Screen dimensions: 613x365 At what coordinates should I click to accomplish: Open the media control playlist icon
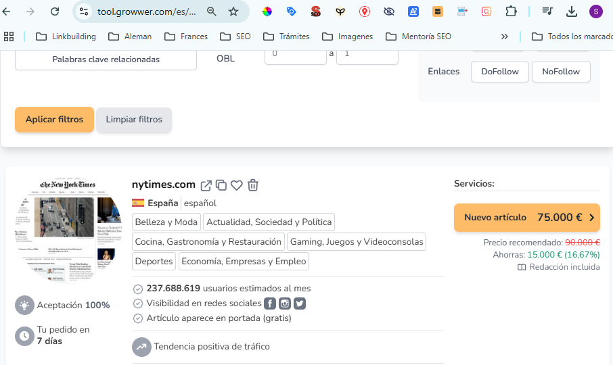(x=547, y=11)
